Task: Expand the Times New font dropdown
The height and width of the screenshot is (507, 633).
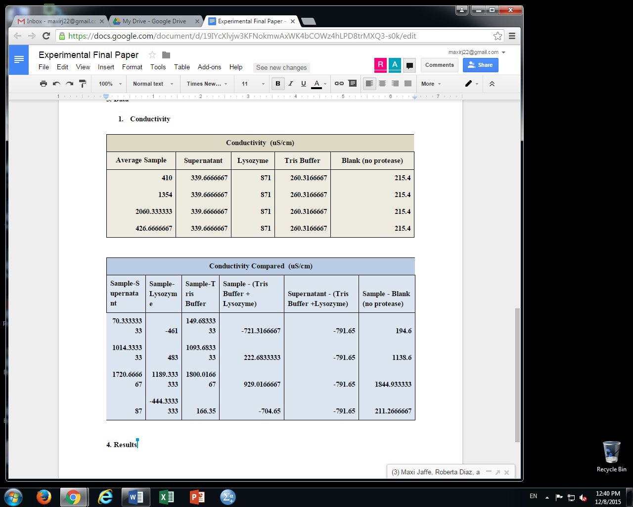Action: (207, 84)
